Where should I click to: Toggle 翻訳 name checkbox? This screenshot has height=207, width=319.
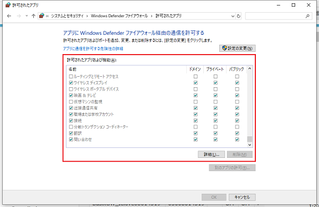point(71,133)
